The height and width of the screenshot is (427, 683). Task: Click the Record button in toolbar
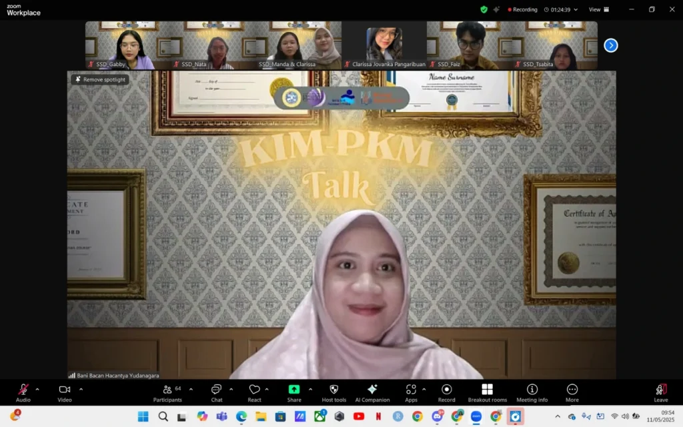coord(446,392)
